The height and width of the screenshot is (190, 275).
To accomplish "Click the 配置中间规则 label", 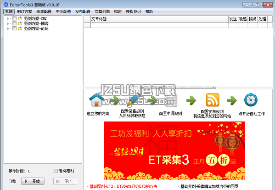I will coord(170,114).
